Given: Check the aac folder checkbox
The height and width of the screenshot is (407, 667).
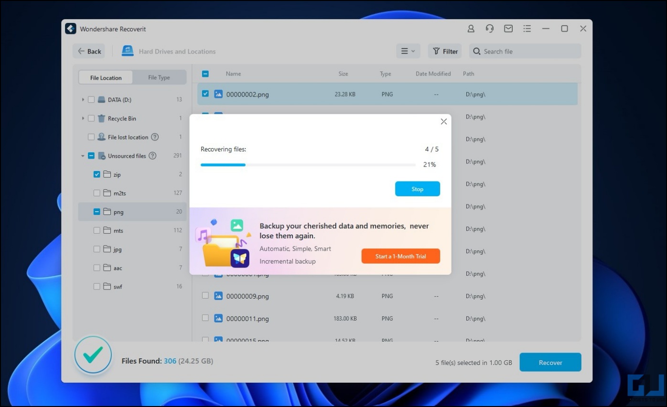Looking at the screenshot, I should point(97,268).
